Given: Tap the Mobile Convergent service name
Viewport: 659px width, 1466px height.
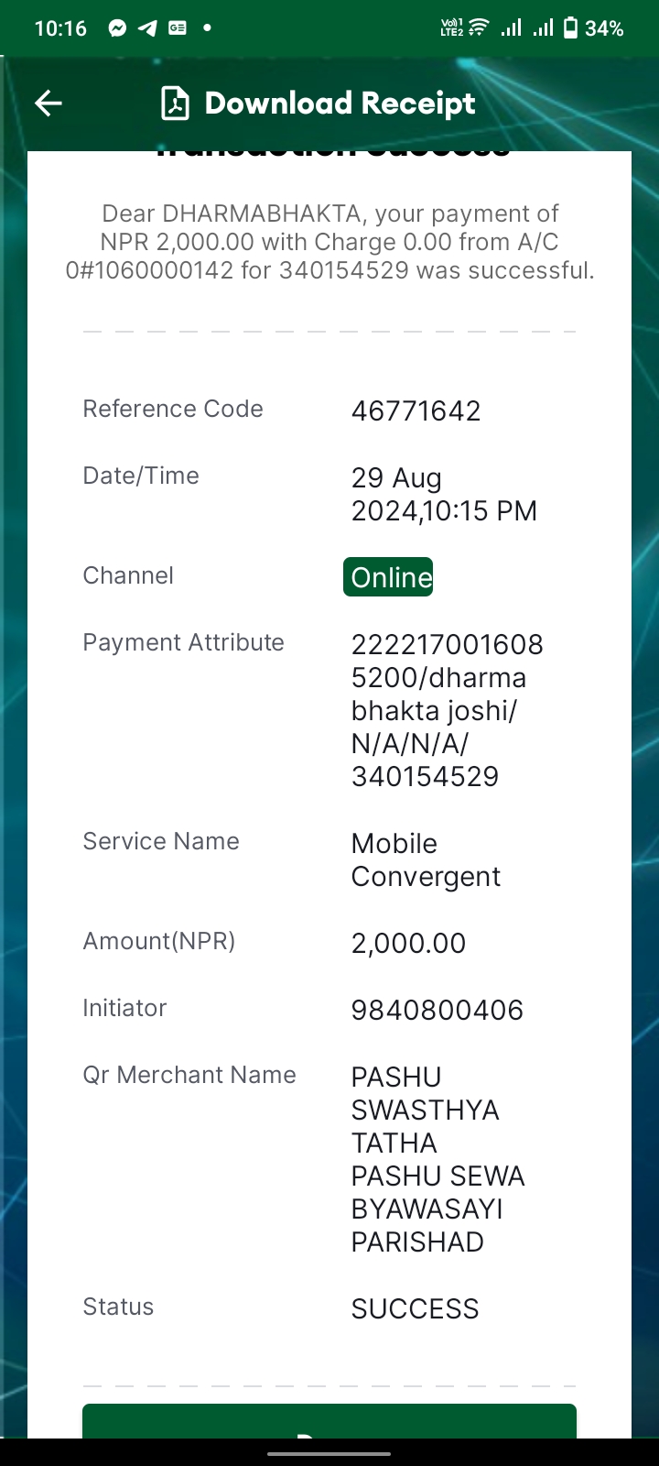Looking at the screenshot, I should click(x=426, y=859).
